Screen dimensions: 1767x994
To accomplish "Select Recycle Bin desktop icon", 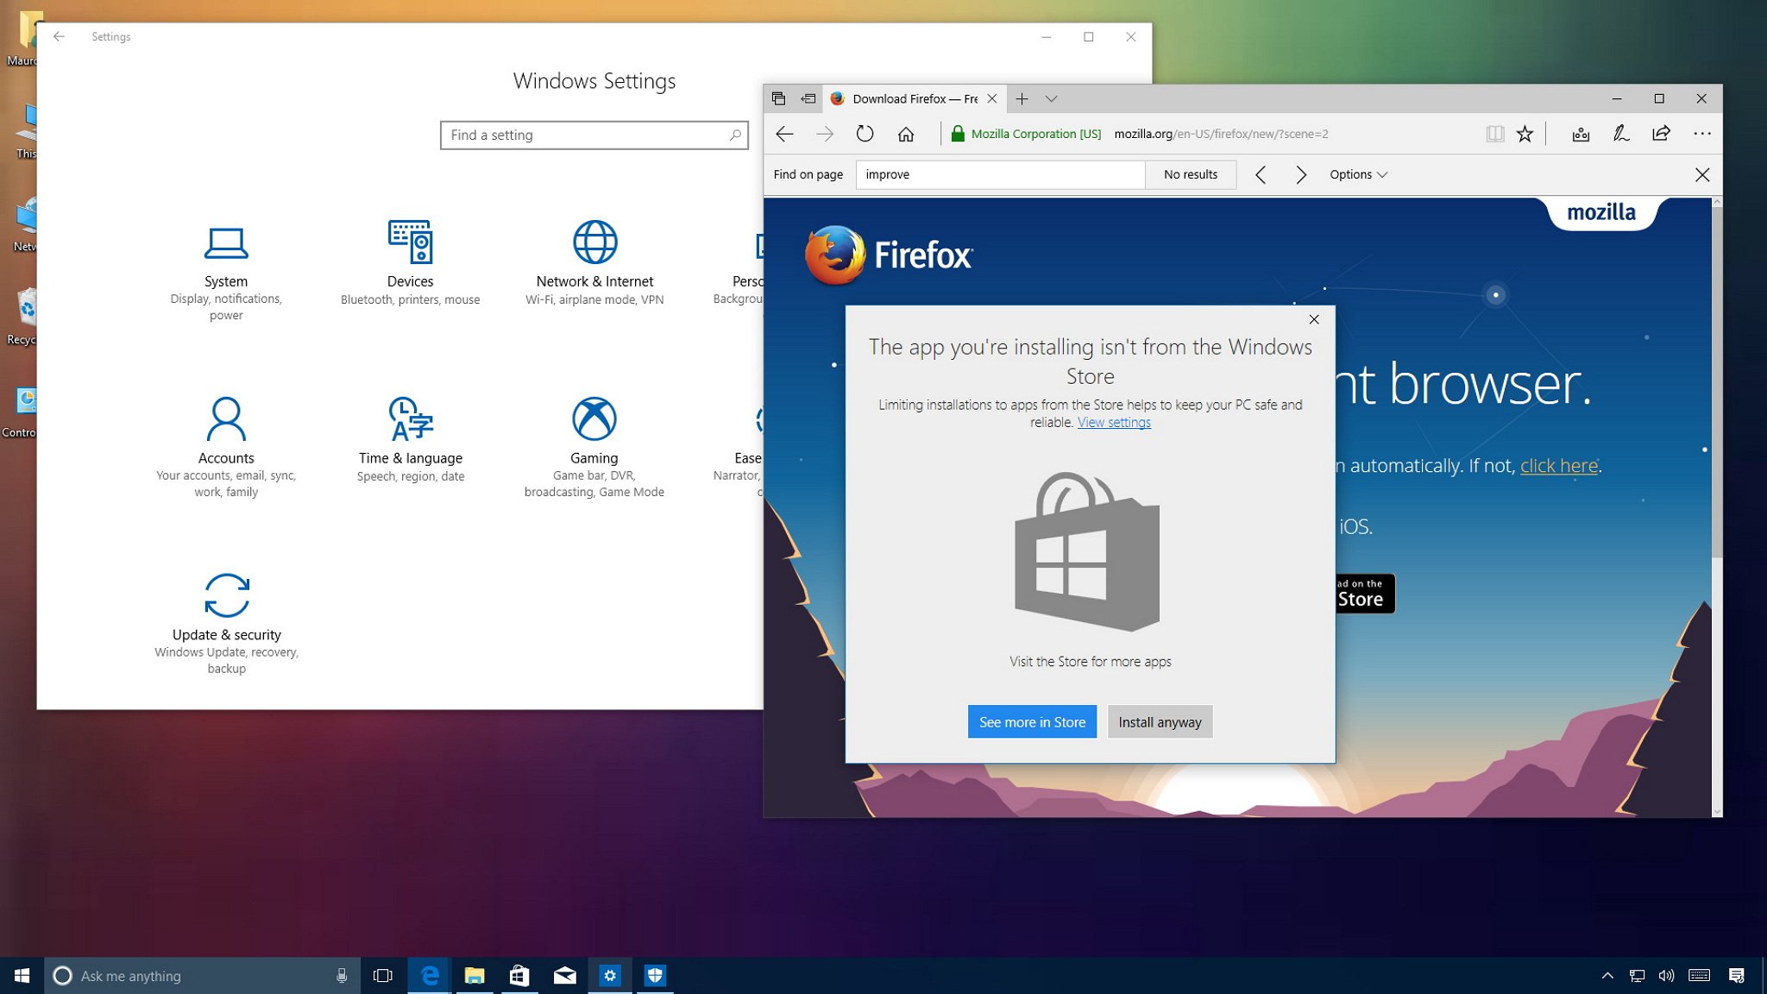I will pyautogui.click(x=22, y=317).
